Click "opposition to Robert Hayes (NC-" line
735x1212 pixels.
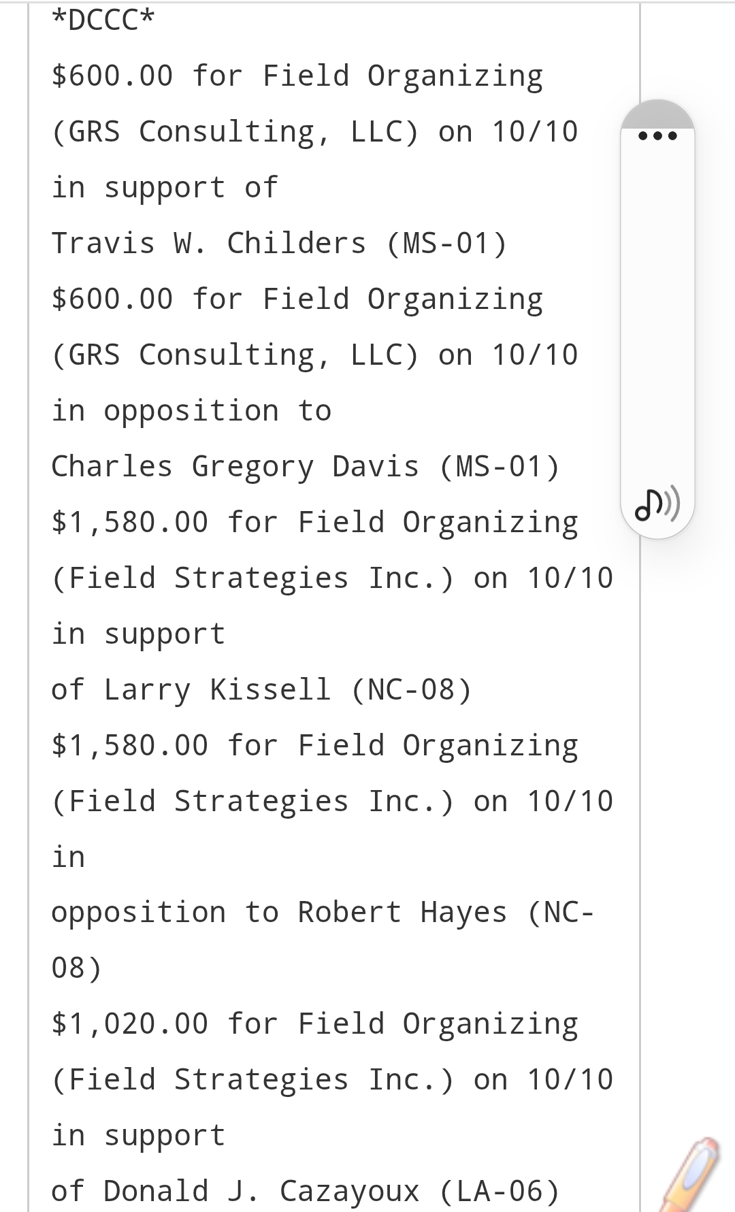[323, 913]
